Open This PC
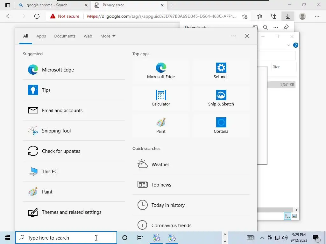This screenshot has height=244, width=326. tap(74, 171)
